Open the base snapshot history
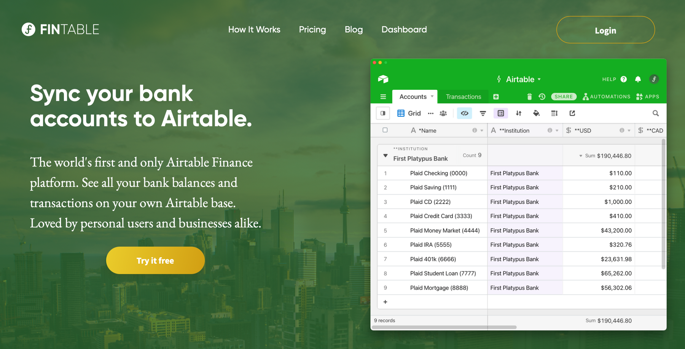Screen dimensions: 685x349 pos(541,96)
